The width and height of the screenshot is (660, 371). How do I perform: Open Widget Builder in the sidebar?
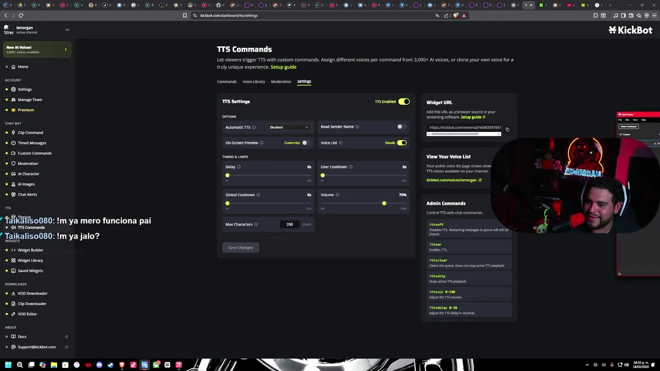tap(30, 250)
